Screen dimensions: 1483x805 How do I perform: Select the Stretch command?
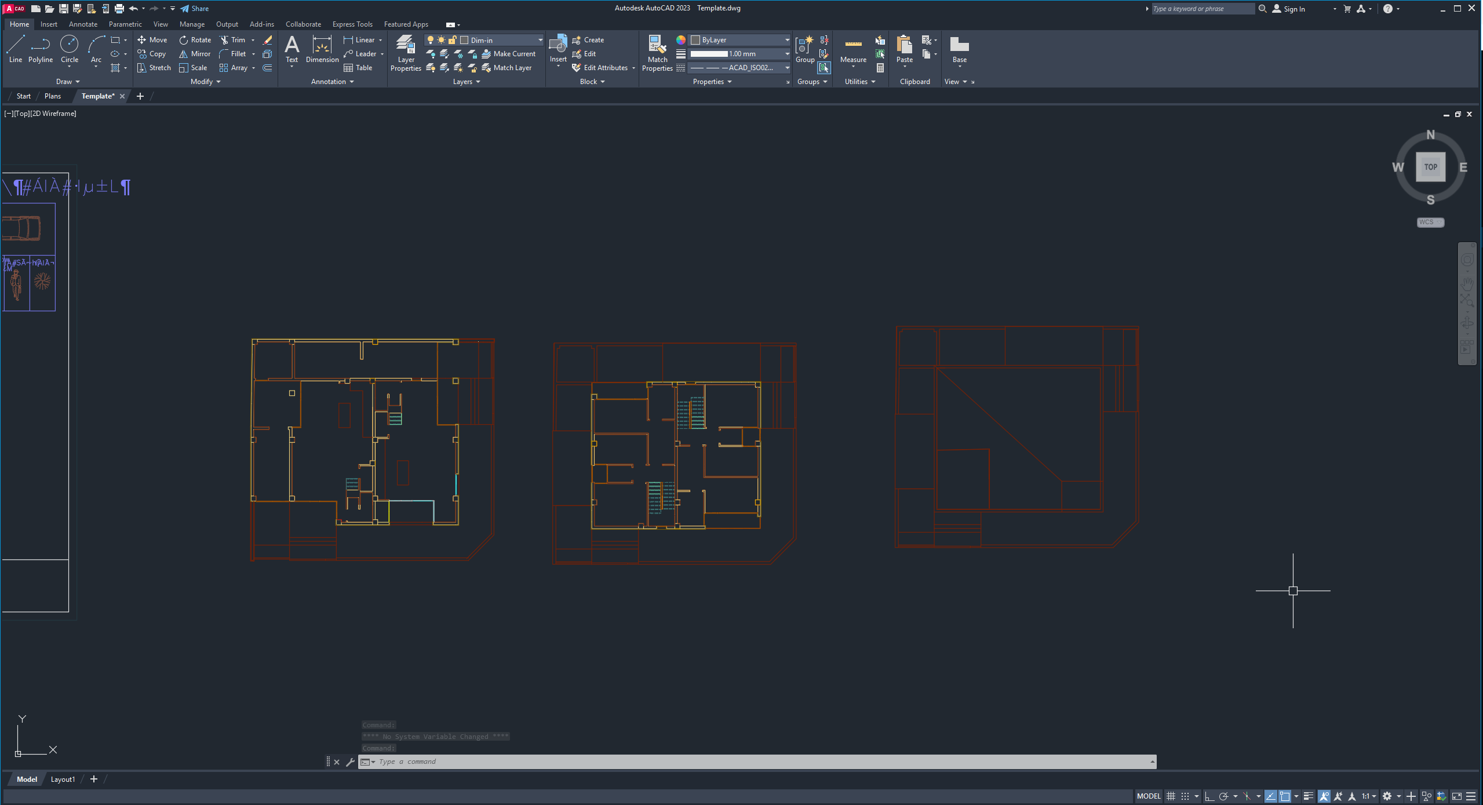tap(154, 68)
